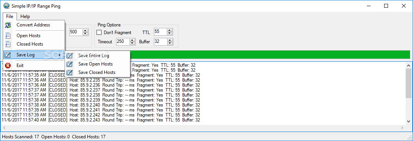Click log row for host 85.9.2.237

coord(101,90)
